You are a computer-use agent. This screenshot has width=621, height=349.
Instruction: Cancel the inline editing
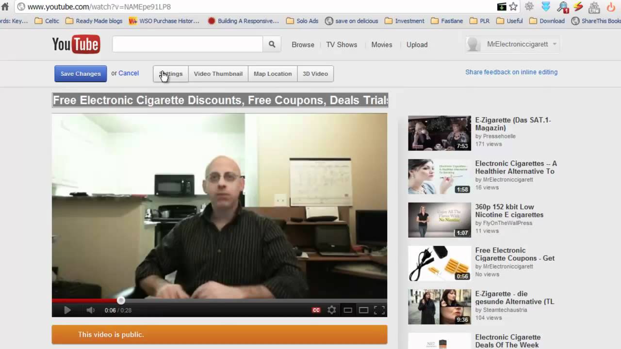pyautogui.click(x=129, y=73)
